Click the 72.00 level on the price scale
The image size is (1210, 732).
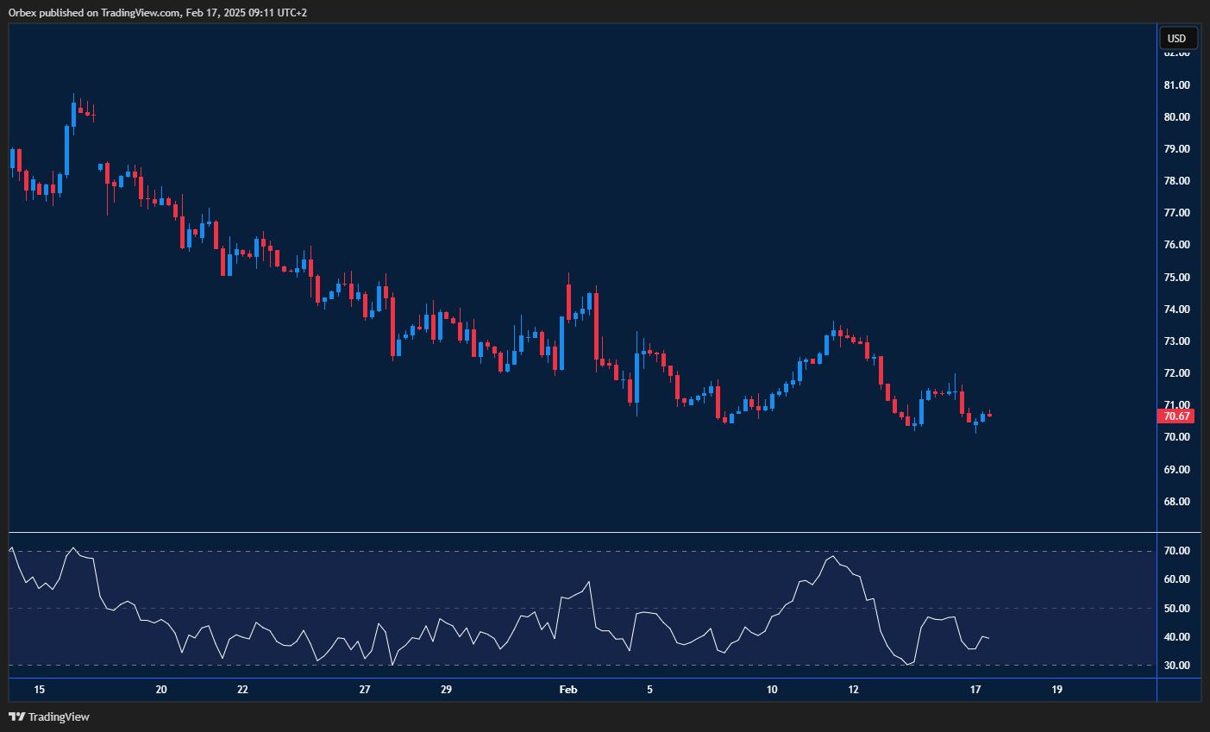[1178, 372]
